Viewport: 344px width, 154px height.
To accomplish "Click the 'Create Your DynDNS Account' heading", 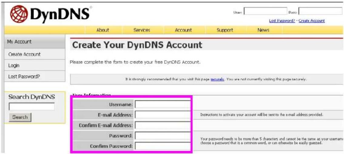I will pos(137,45).
